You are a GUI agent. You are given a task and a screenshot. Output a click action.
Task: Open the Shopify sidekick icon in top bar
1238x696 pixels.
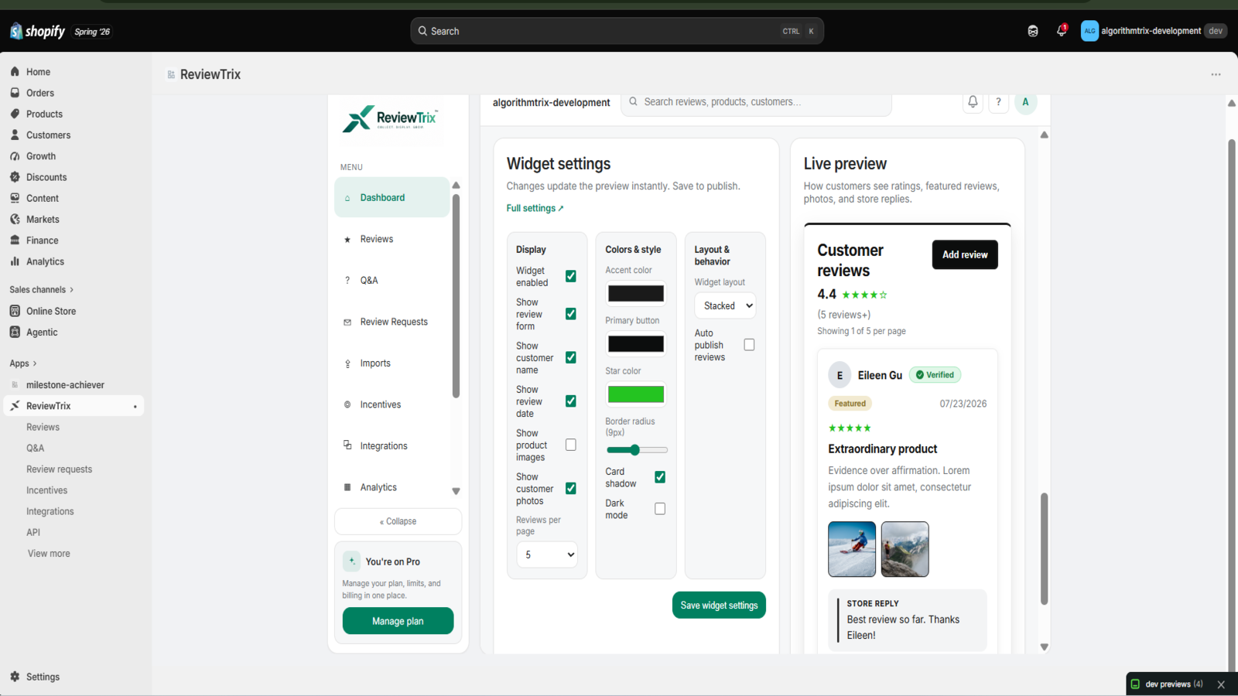(x=1032, y=31)
